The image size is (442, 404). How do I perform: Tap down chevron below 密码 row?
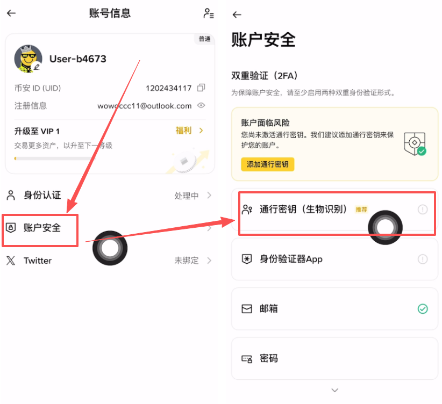coord(334,390)
